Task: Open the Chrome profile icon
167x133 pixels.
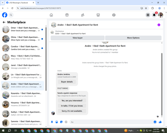Action: [x=159, y=8]
